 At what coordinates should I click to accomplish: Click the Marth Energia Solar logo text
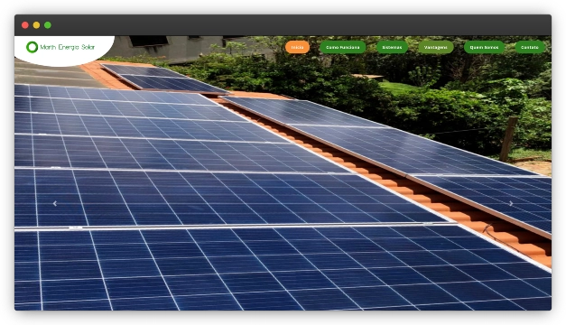click(68, 47)
